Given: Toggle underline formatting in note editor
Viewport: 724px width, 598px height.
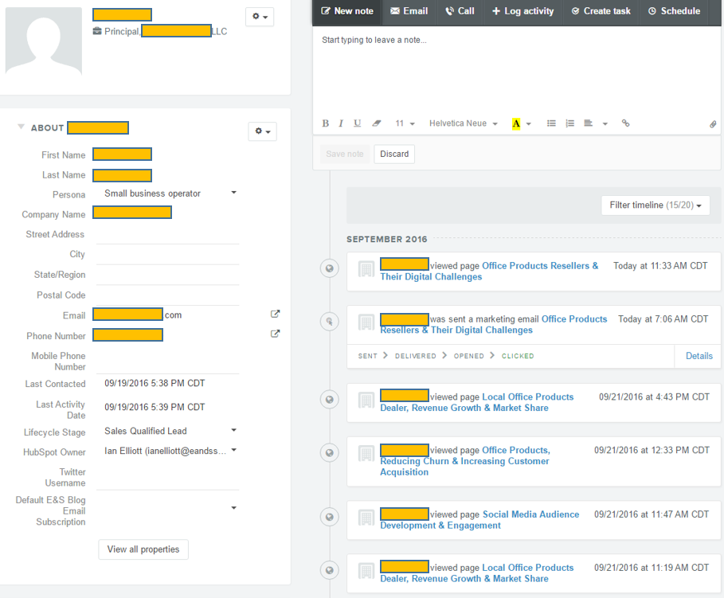Looking at the screenshot, I should [x=357, y=123].
